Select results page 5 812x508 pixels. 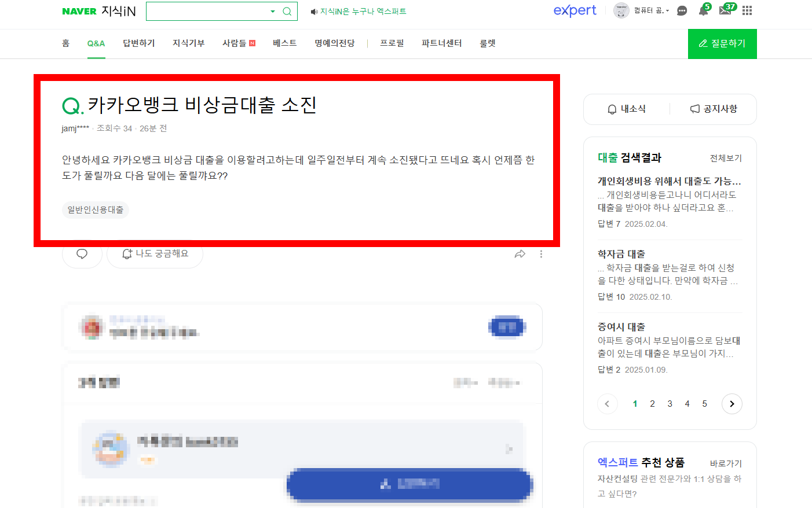point(705,404)
